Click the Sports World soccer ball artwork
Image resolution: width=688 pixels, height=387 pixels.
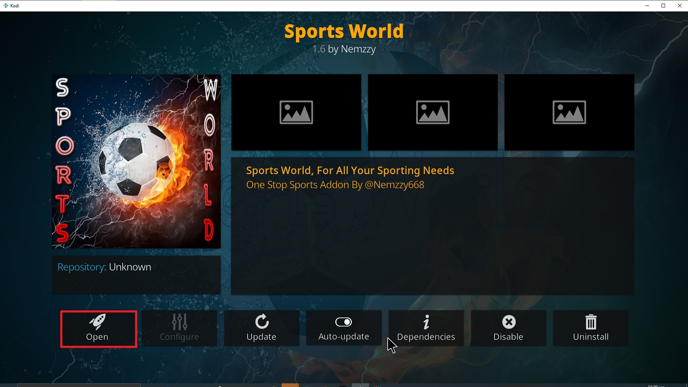coord(136,161)
